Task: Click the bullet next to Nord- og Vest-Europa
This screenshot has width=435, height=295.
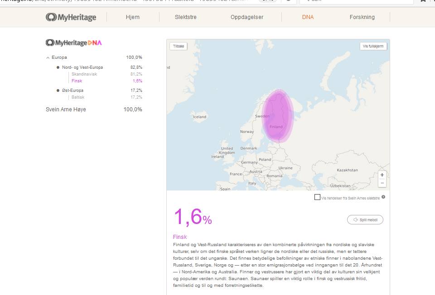Action: pos(58,67)
